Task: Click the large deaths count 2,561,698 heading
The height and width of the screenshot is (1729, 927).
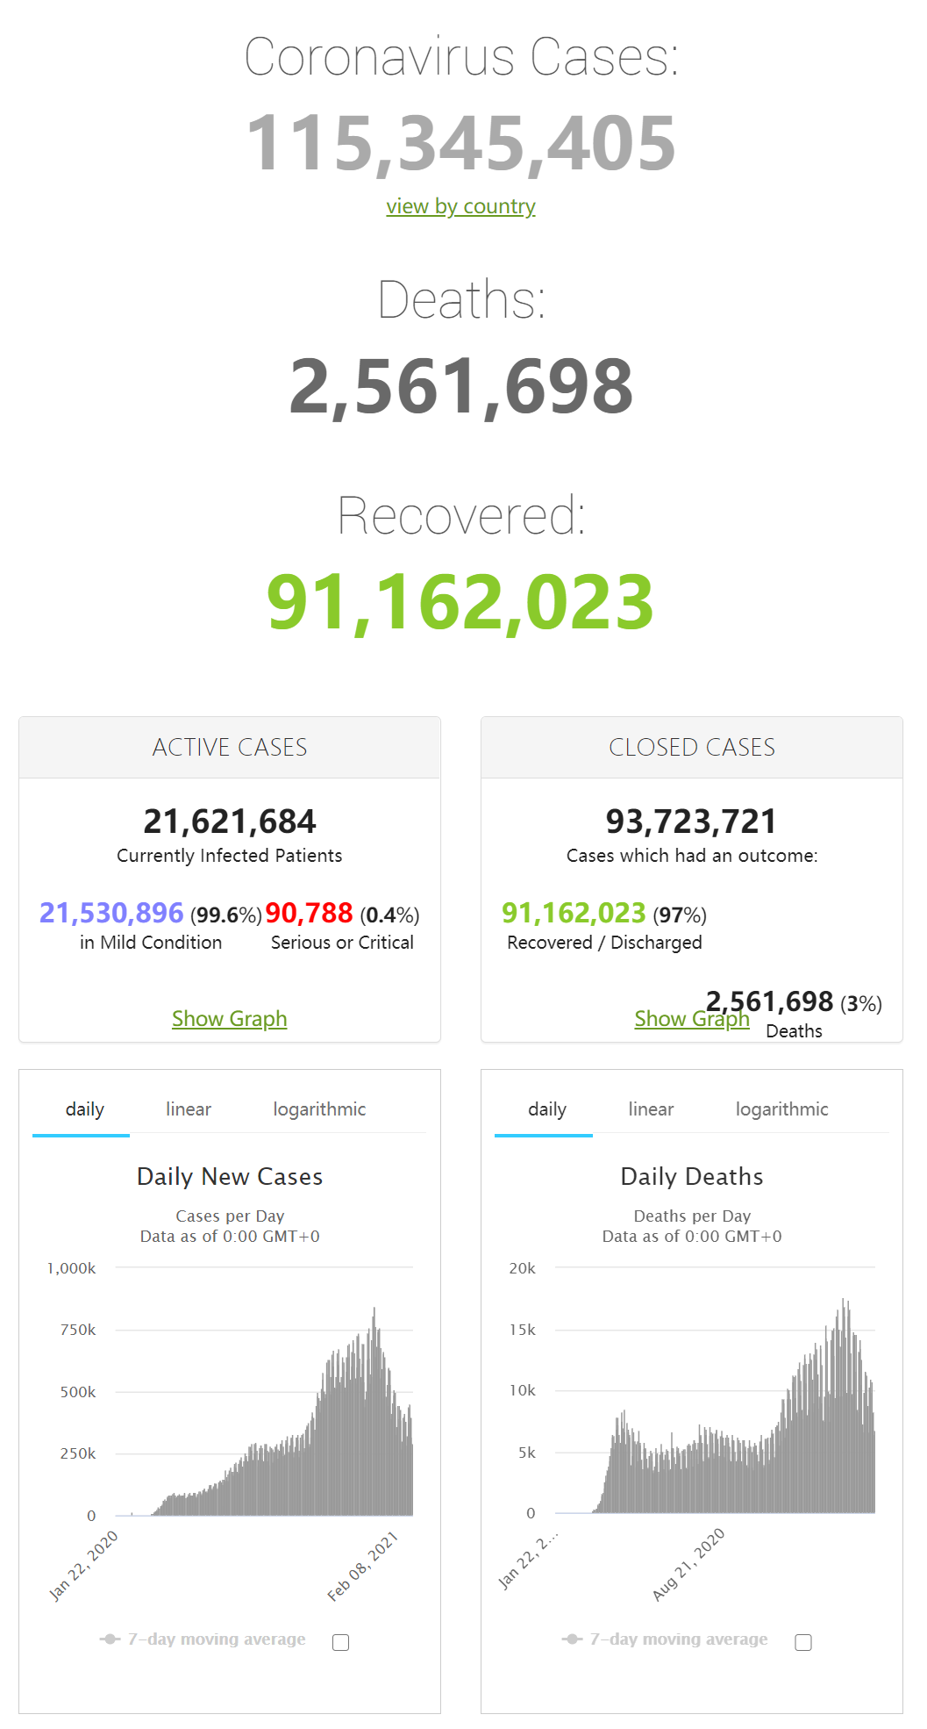Action: coord(461,386)
